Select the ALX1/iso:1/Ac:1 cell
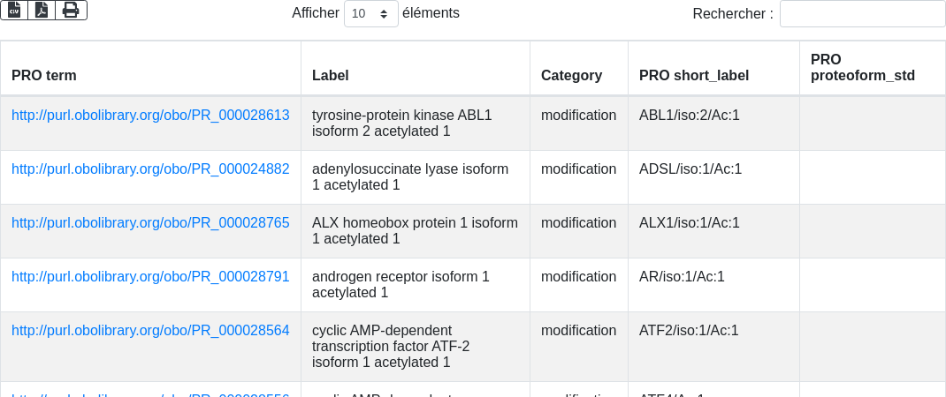Viewport: 946px width, 397px height. pos(690,223)
